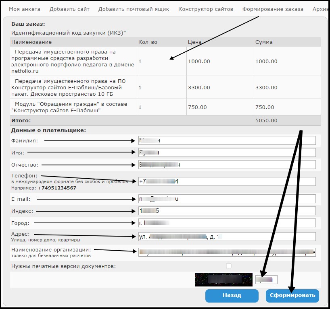Focus the Имя text field
The image size is (330, 309).
coord(227,152)
